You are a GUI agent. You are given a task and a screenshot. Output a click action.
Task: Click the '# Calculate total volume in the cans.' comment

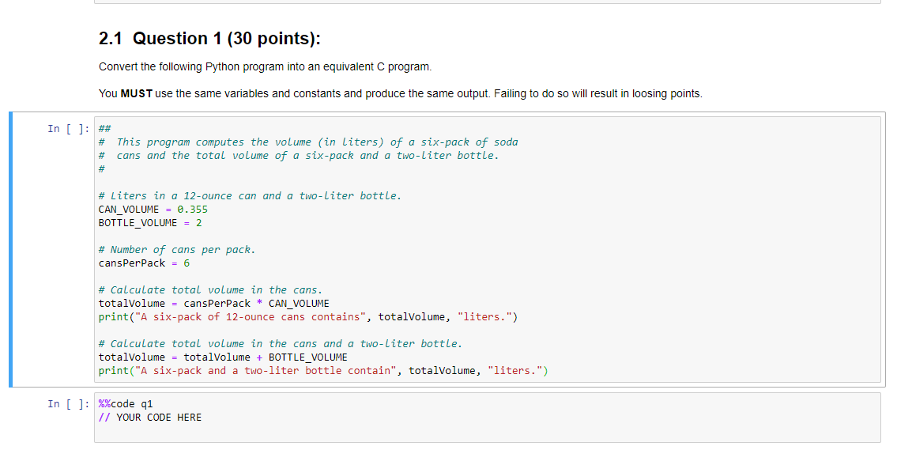210,289
